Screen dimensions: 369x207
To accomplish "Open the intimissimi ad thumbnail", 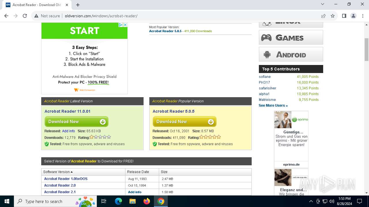I will pos(283,177).
